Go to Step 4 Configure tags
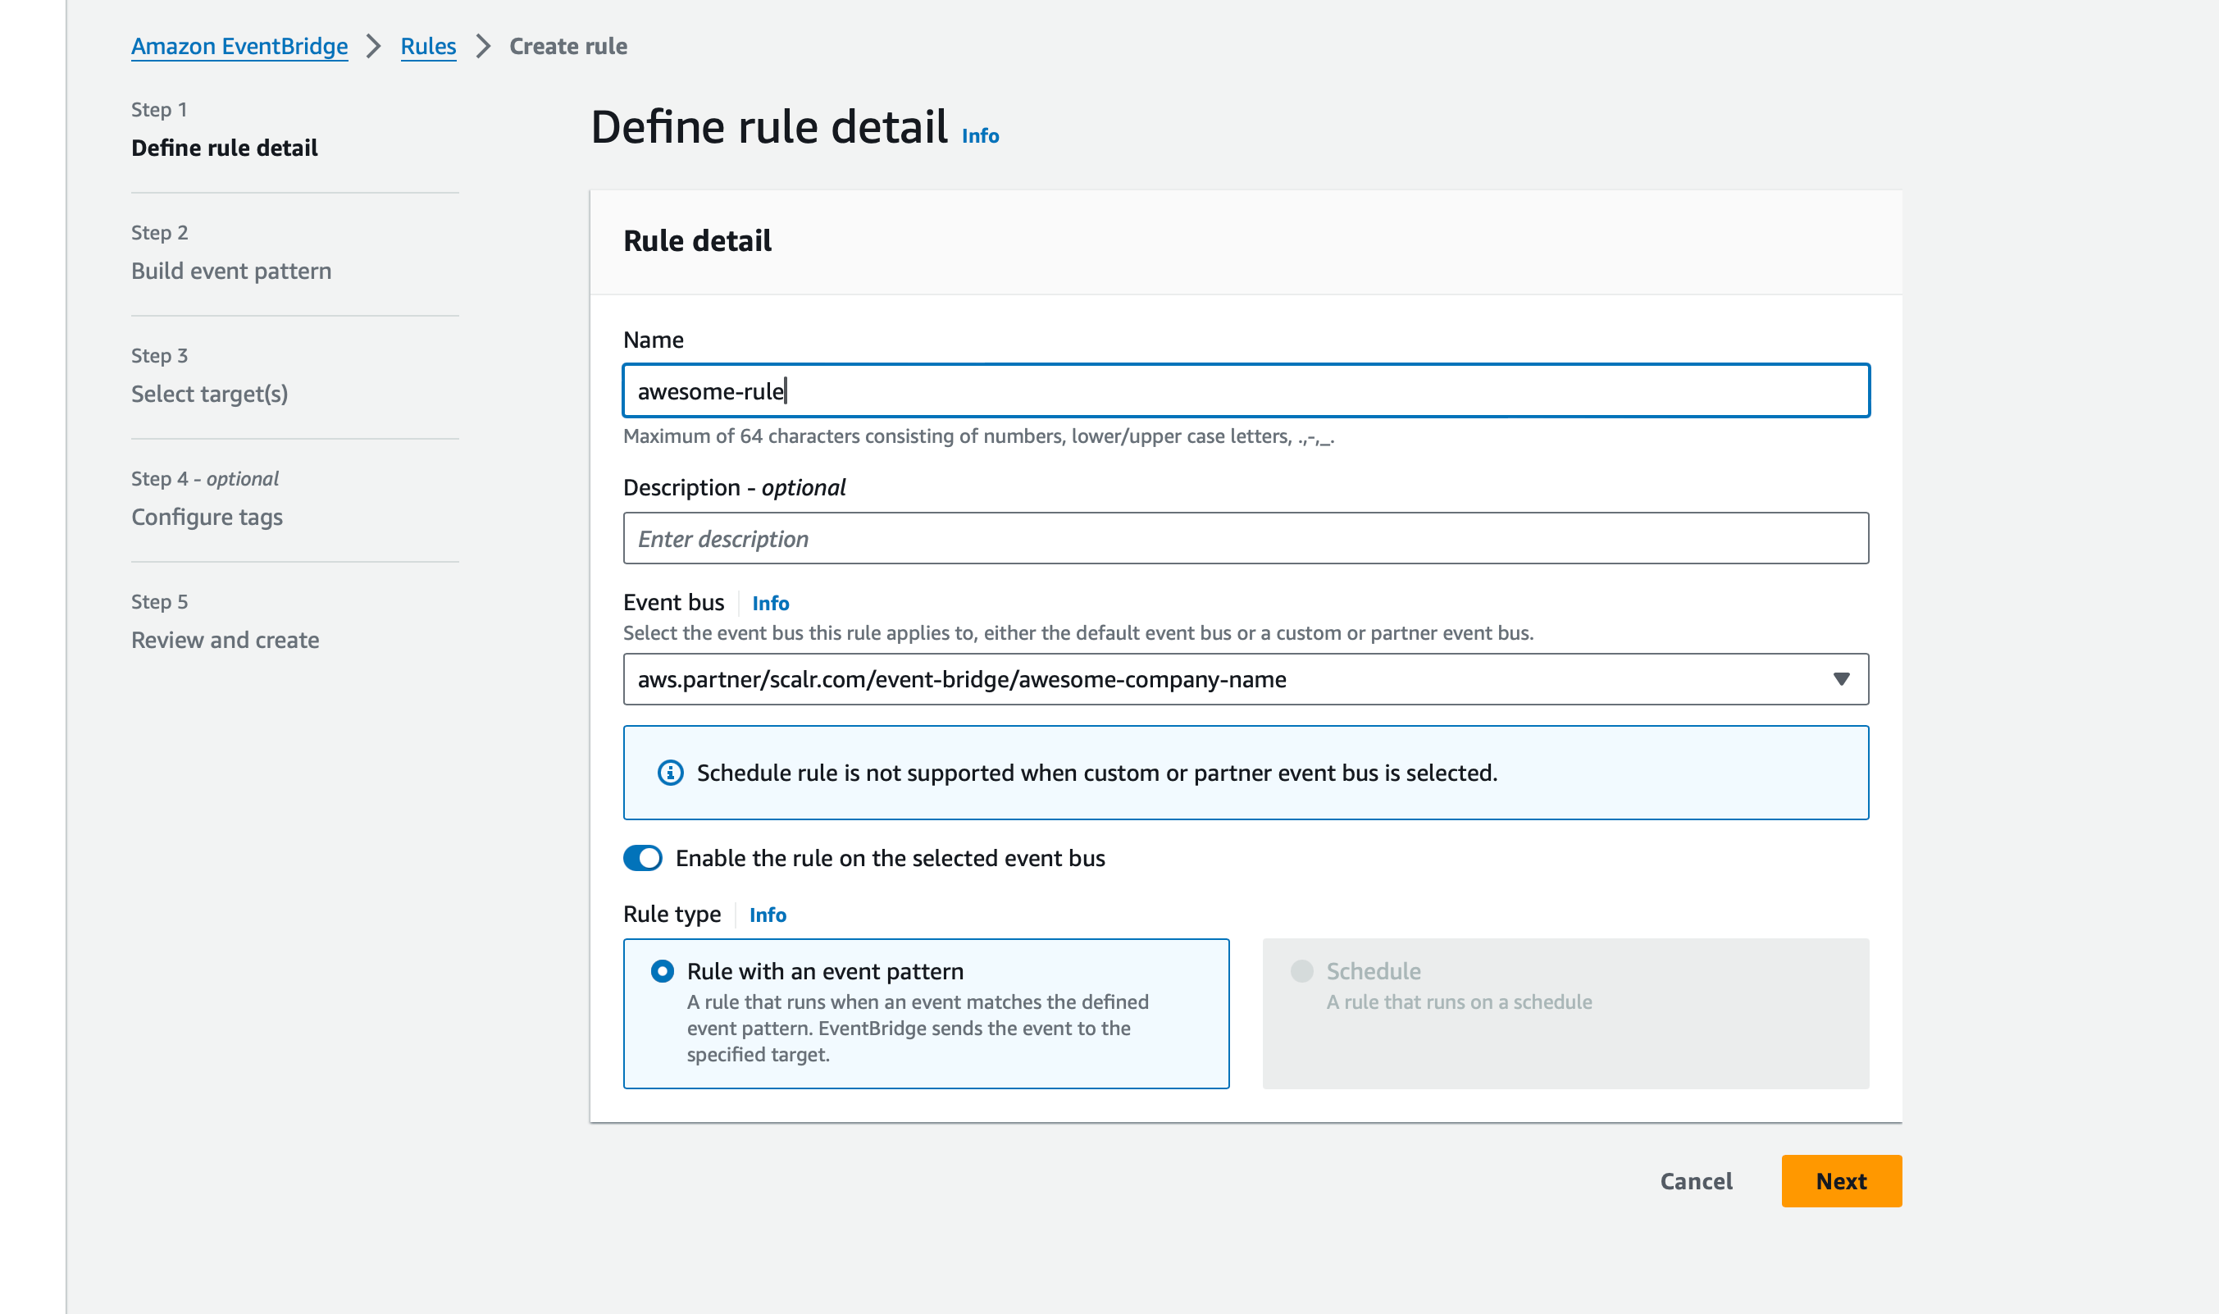The width and height of the screenshot is (2219, 1314). tap(207, 517)
